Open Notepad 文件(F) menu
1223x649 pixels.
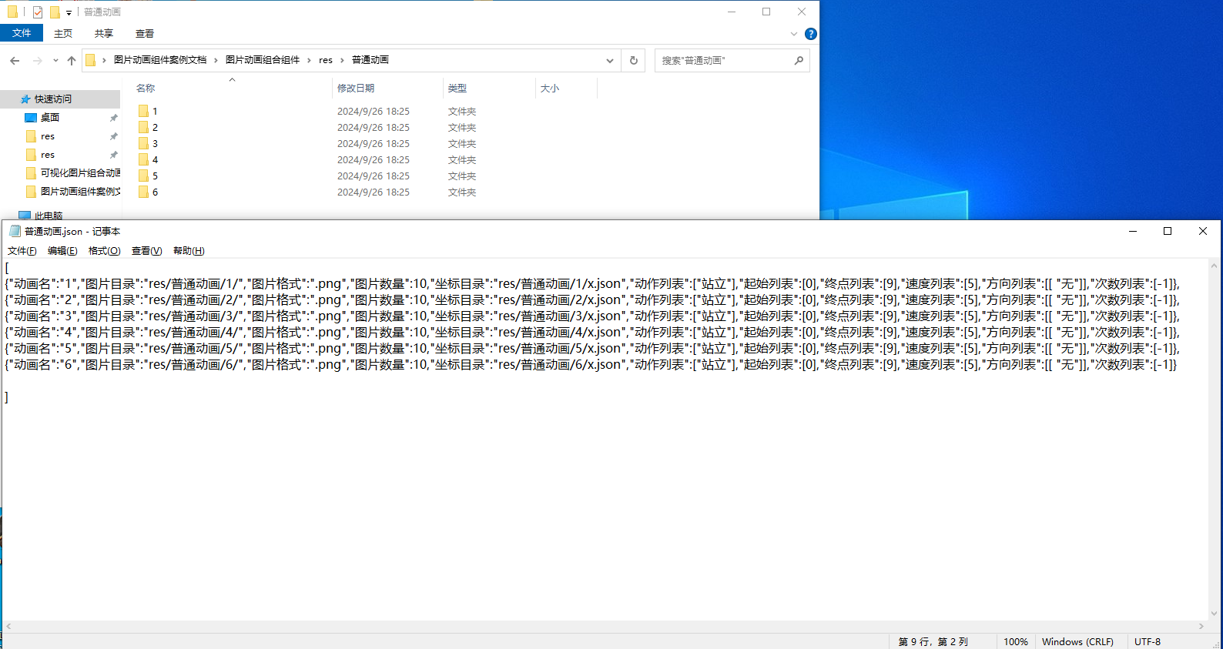[22, 251]
